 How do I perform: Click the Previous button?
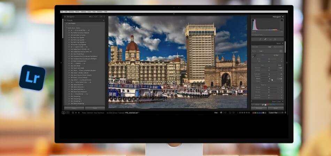(x=259, y=108)
